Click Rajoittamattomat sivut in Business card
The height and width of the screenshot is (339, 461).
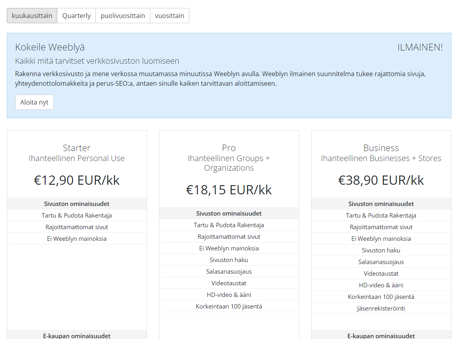point(381,227)
